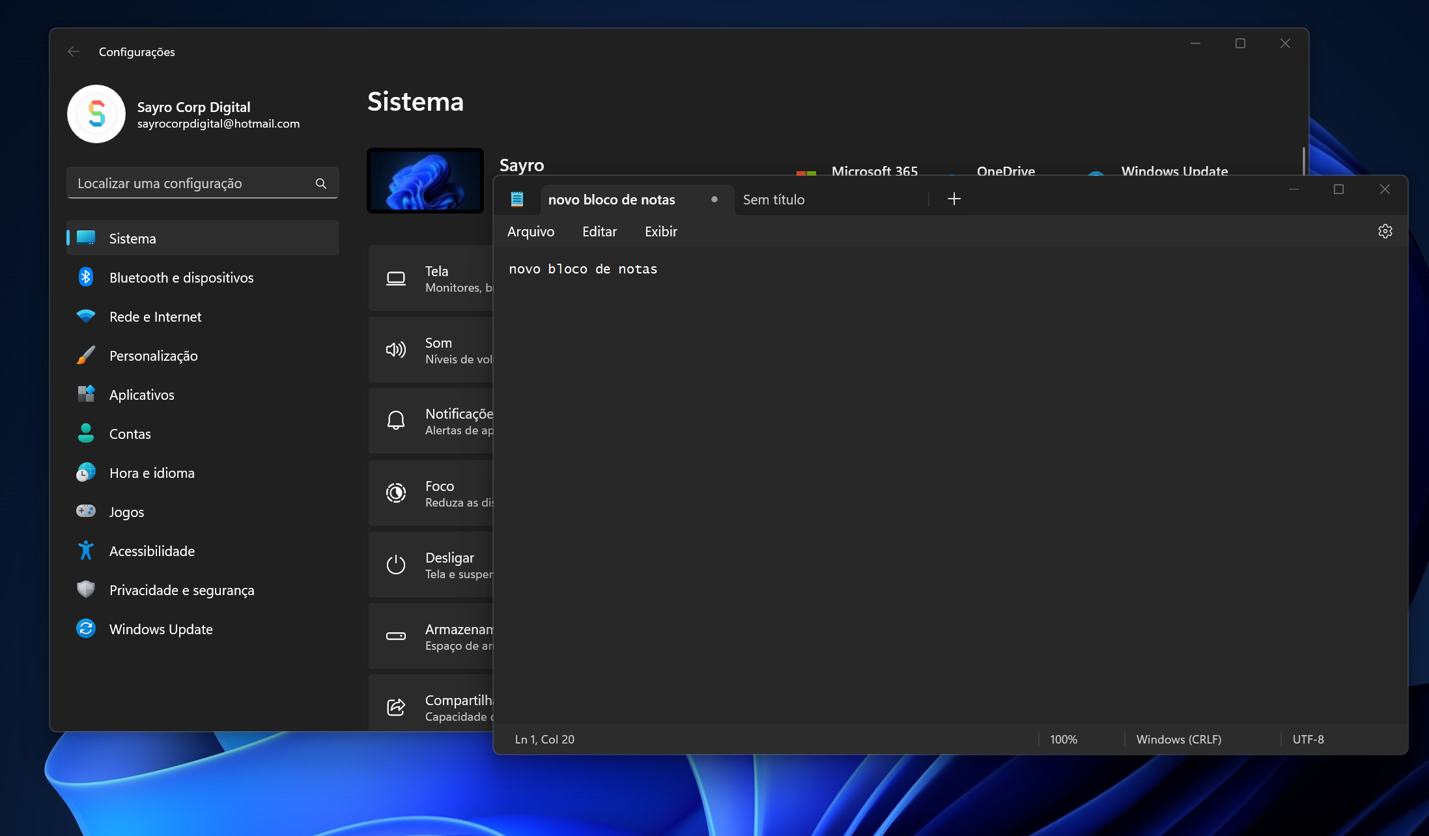The image size is (1429, 836).
Task: Open the Exibir menu in Notepad
Action: tap(661, 232)
